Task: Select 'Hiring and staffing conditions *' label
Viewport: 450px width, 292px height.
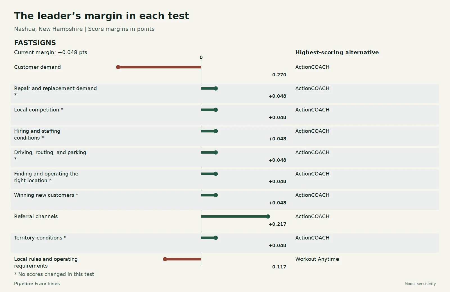Action: 37,134
